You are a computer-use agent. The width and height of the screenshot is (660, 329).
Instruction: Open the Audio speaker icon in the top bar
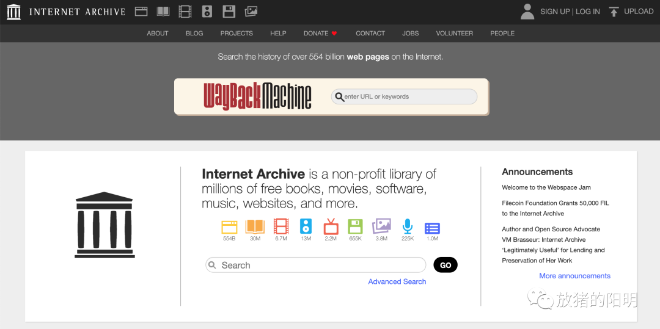coord(207,12)
